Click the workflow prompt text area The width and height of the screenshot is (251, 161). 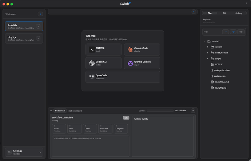91,146
